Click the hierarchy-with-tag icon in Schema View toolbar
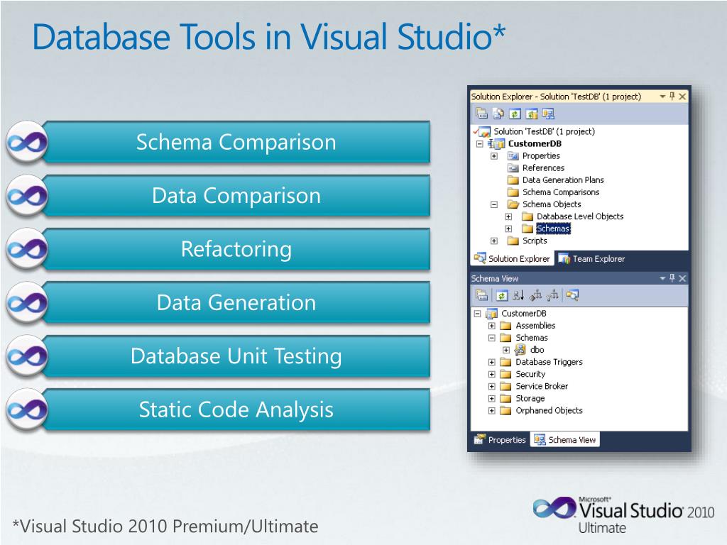 [x=535, y=295]
